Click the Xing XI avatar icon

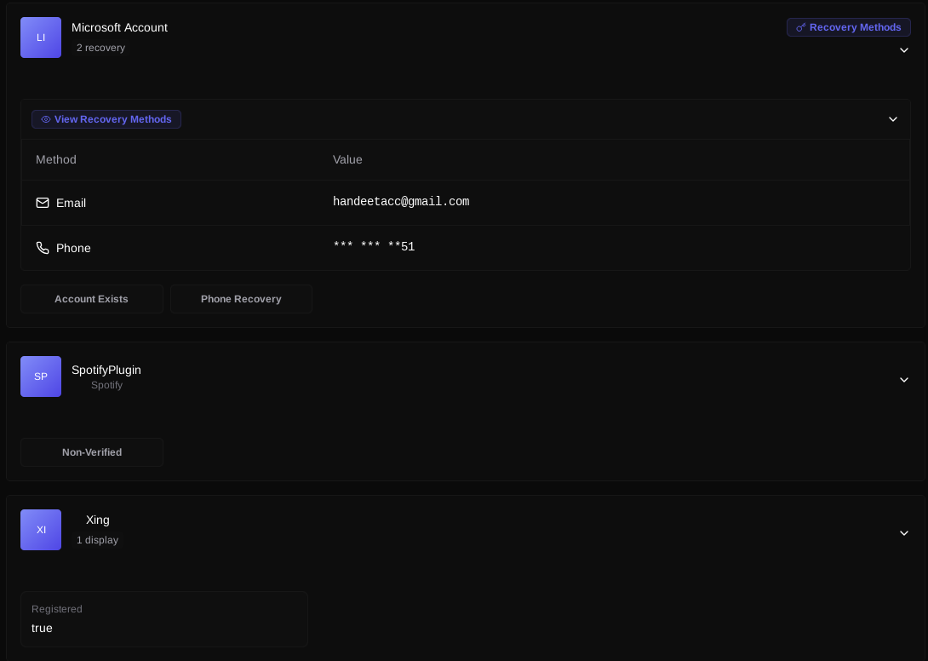pyautogui.click(x=41, y=530)
